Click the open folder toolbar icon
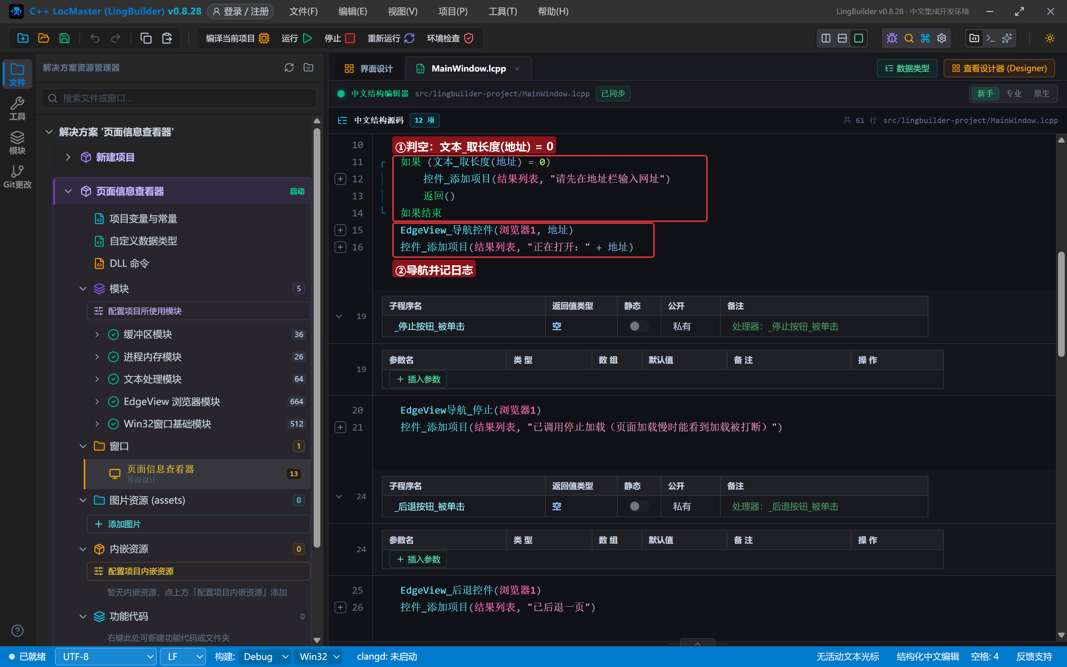 pos(44,39)
